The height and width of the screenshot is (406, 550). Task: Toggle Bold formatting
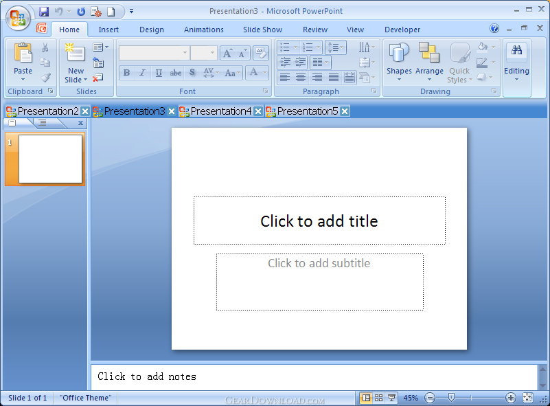(126, 73)
